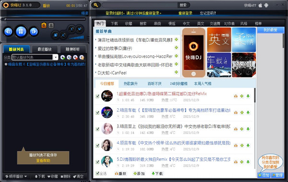Click the 重新登录 link
Viewport: 288px width, 182px height.
(x=185, y=13)
